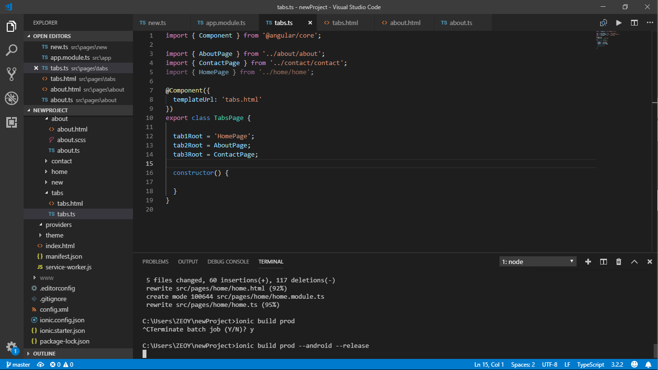This screenshot has width=658, height=370.
Task: Close the terminal panel
Action: pyautogui.click(x=650, y=262)
